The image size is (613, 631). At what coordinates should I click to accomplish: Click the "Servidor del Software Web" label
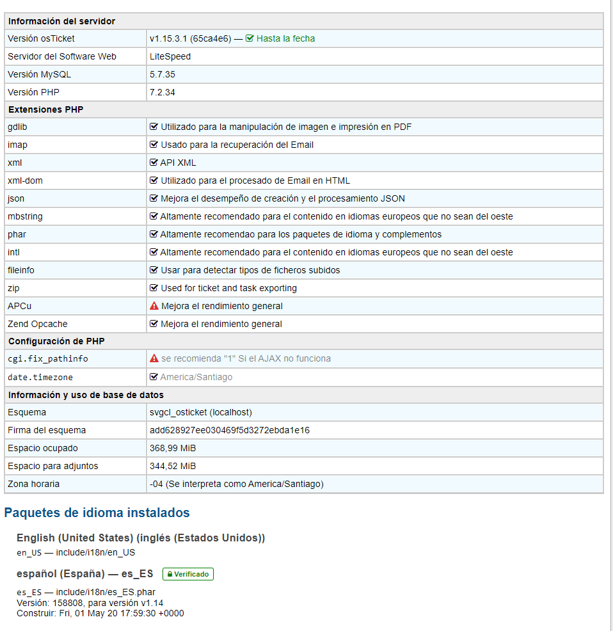[62, 56]
